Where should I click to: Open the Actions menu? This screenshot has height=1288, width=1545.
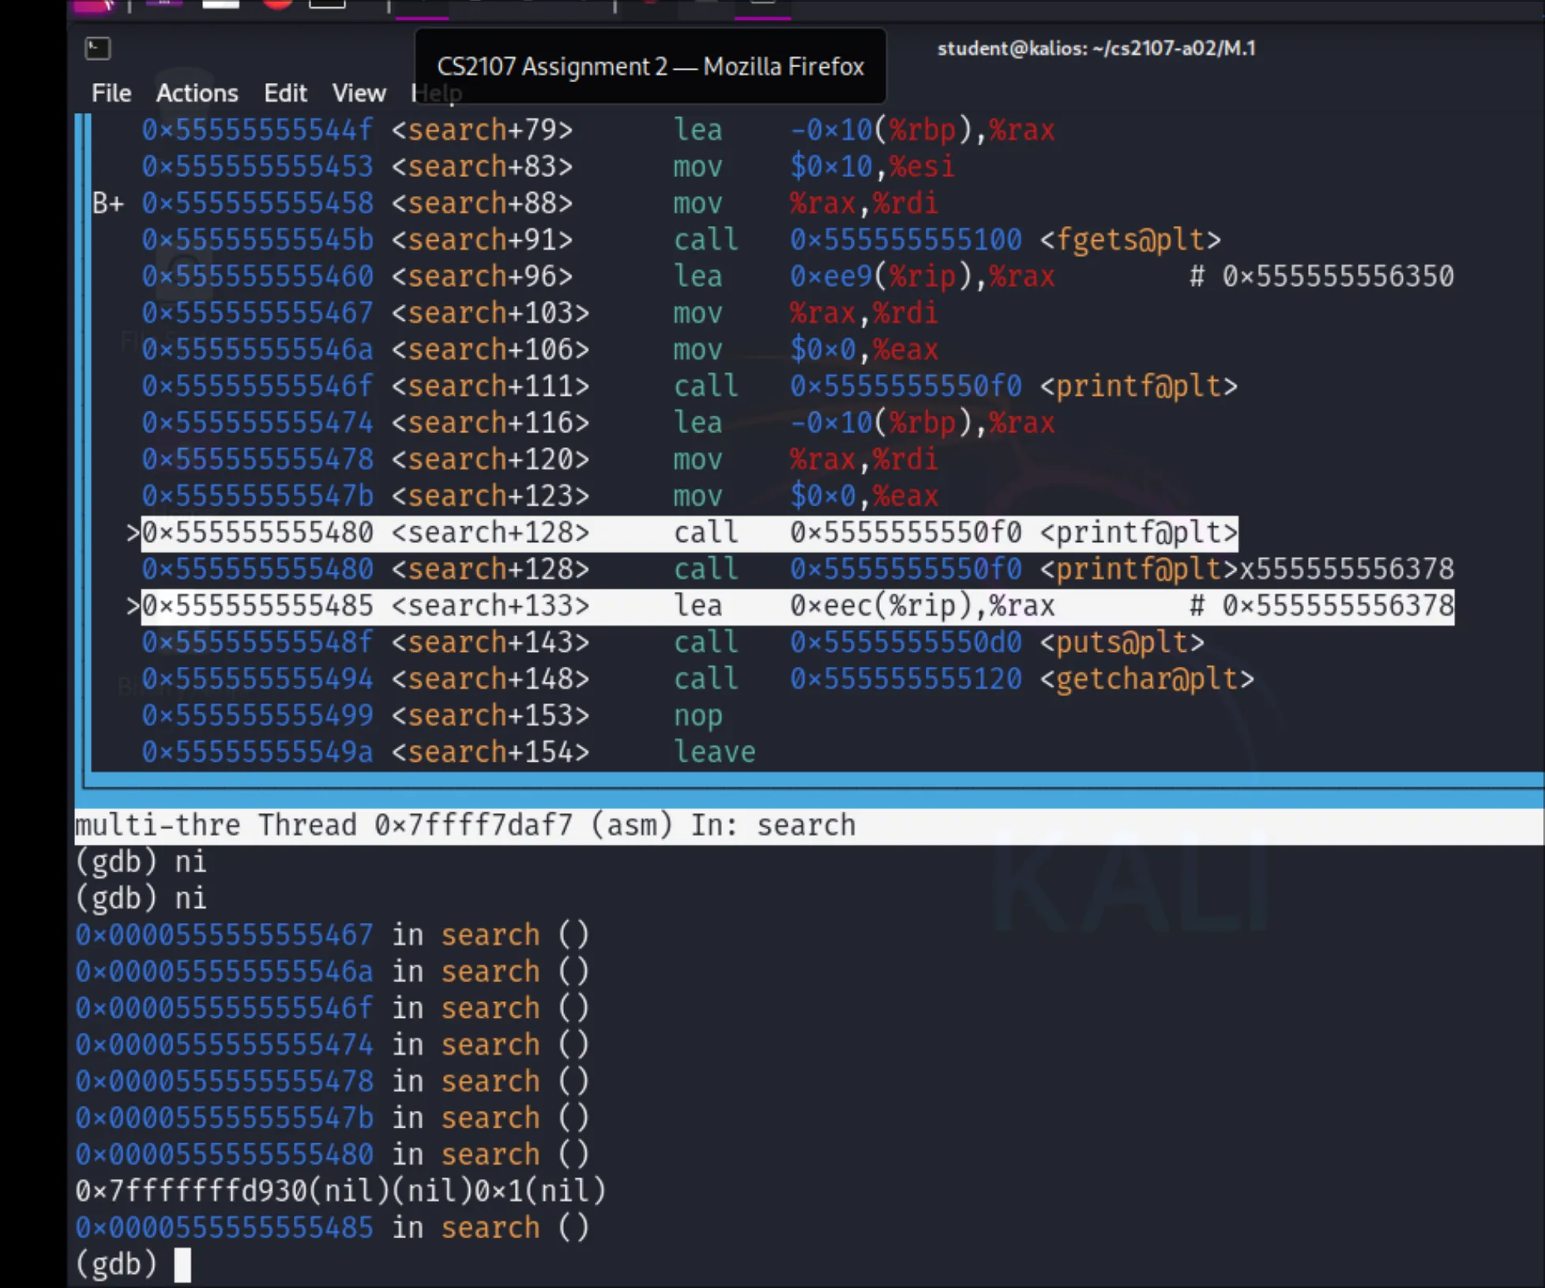(x=197, y=93)
